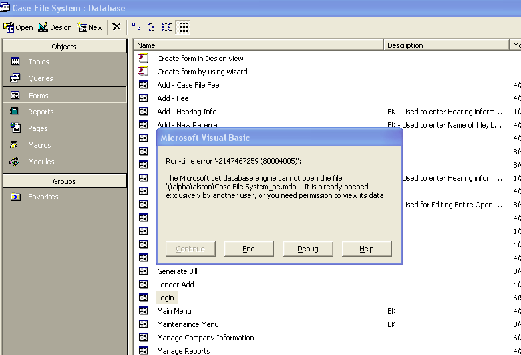Viewport: 521px width, 355px height.
Task: Click the form icon beside Lendor Add
Action: pyautogui.click(x=143, y=285)
